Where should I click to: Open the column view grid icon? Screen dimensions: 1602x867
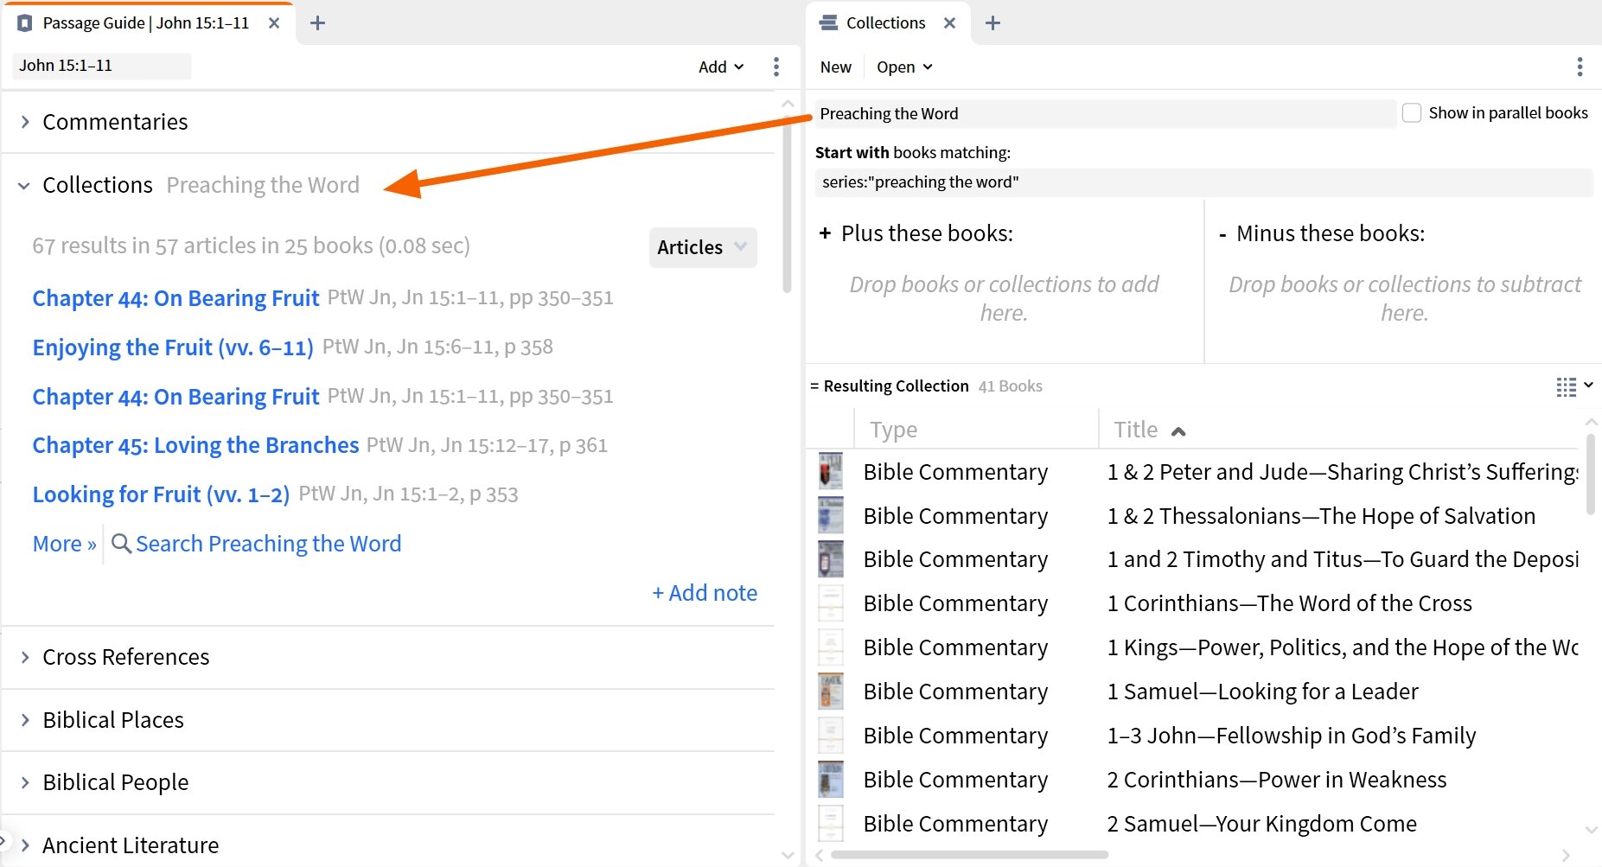click(x=1566, y=386)
